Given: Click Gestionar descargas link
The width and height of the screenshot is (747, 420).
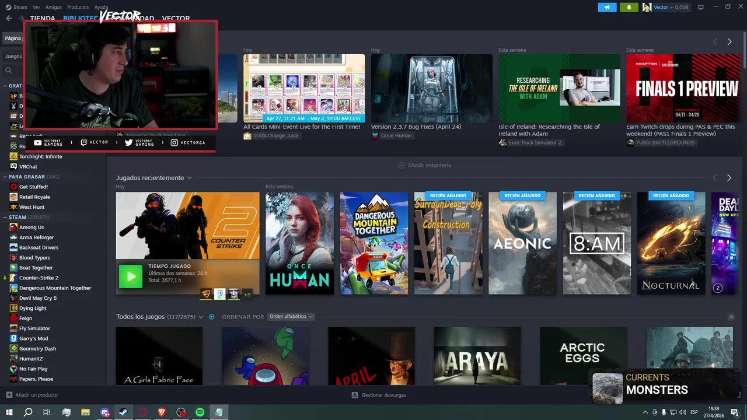Looking at the screenshot, I should point(383,395).
